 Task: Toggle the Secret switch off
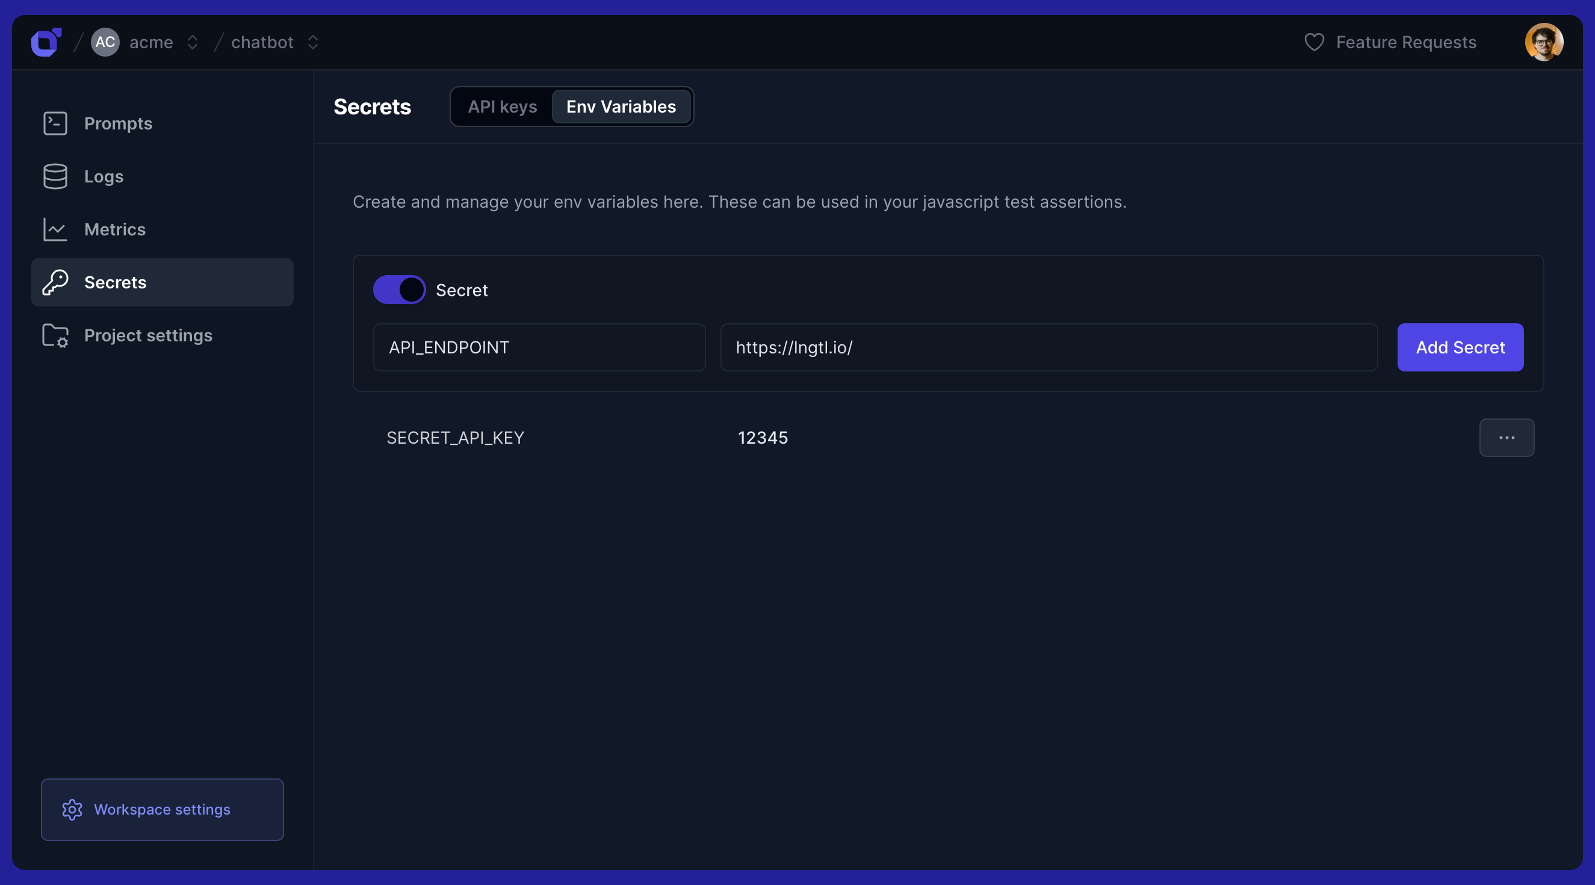click(x=400, y=290)
